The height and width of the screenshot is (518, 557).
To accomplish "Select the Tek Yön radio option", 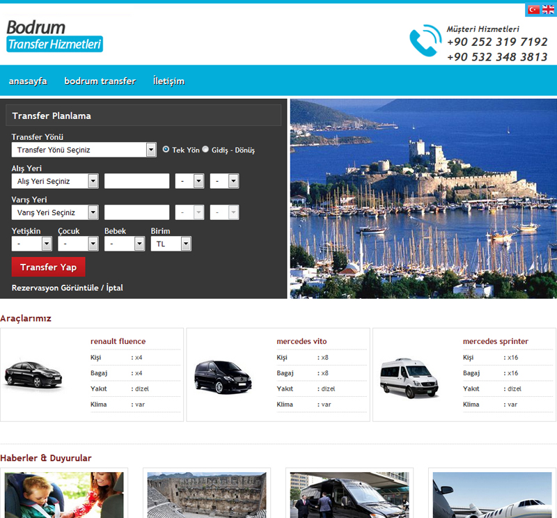I will coord(166,149).
